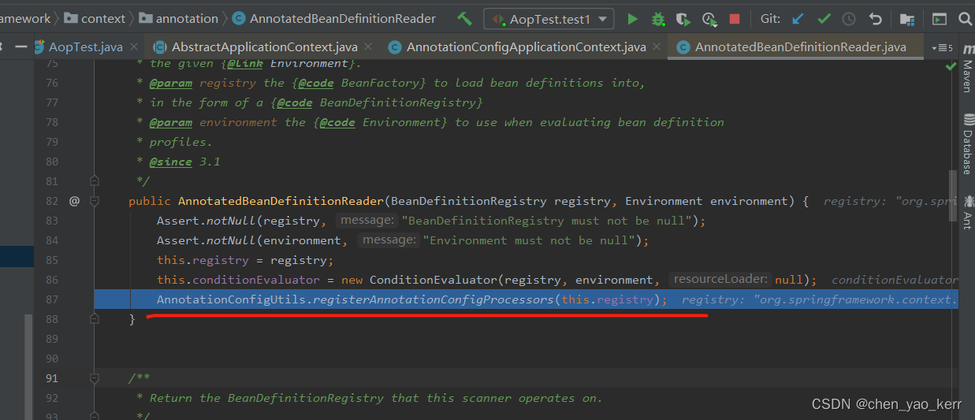
Task: Open the Run with Profiler dropdown icon
Action: pos(710,18)
